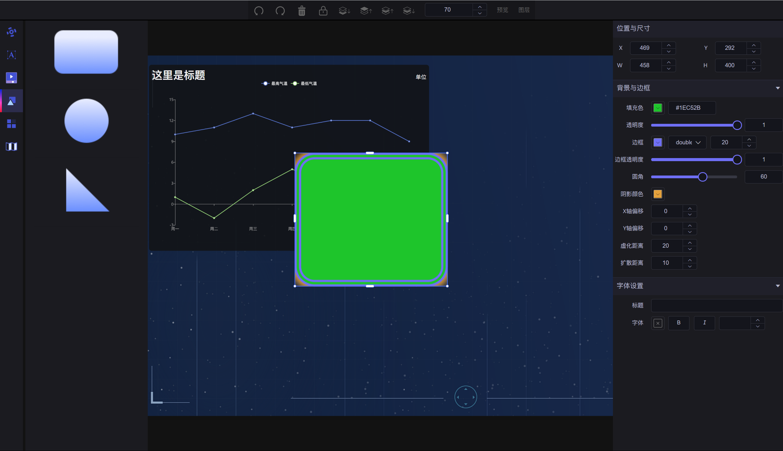Toggle bold for the title font

click(x=678, y=323)
